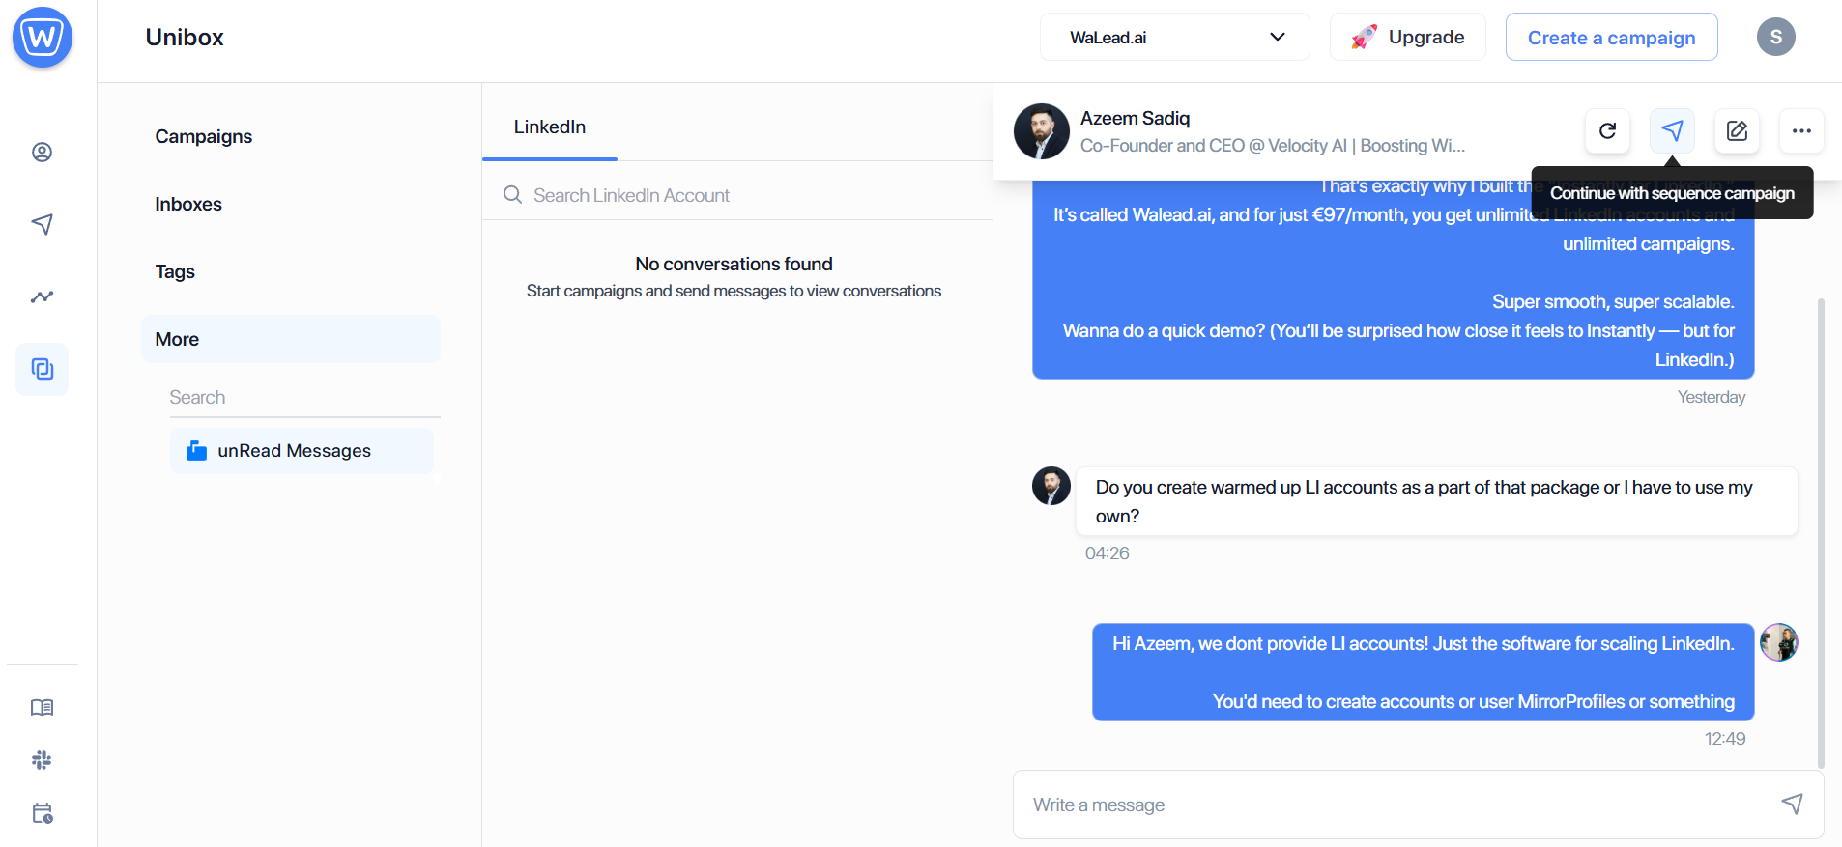This screenshot has height=847, width=1842.
Task: Open the S user avatar menu
Action: coord(1775,38)
